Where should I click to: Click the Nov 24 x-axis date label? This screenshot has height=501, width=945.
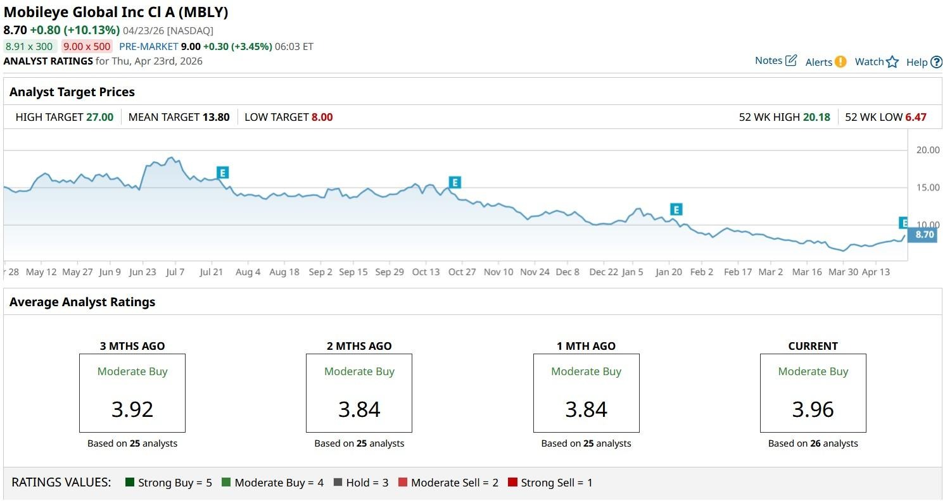(535, 272)
